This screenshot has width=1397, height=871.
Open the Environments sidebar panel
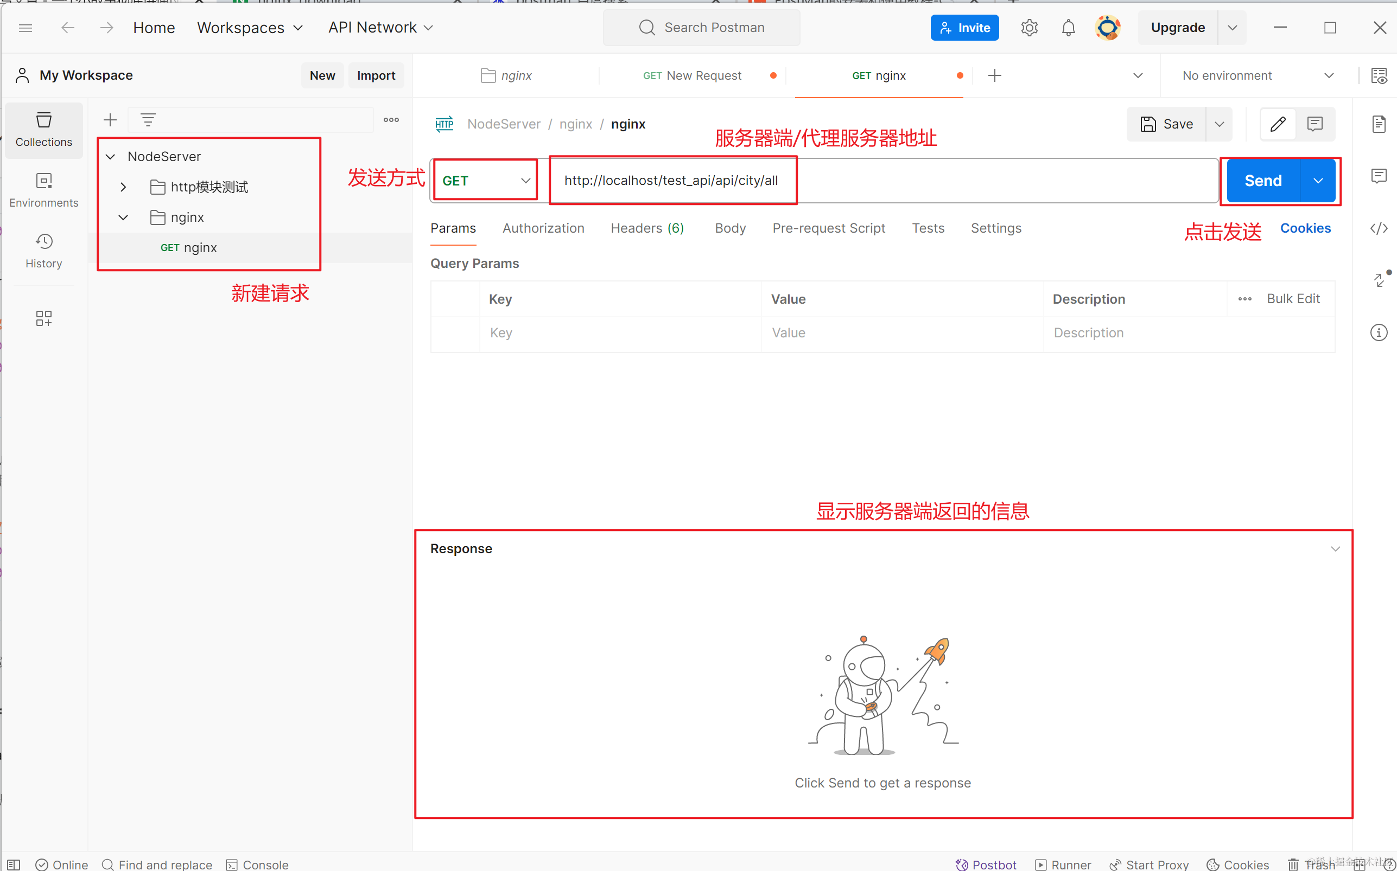[44, 190]
